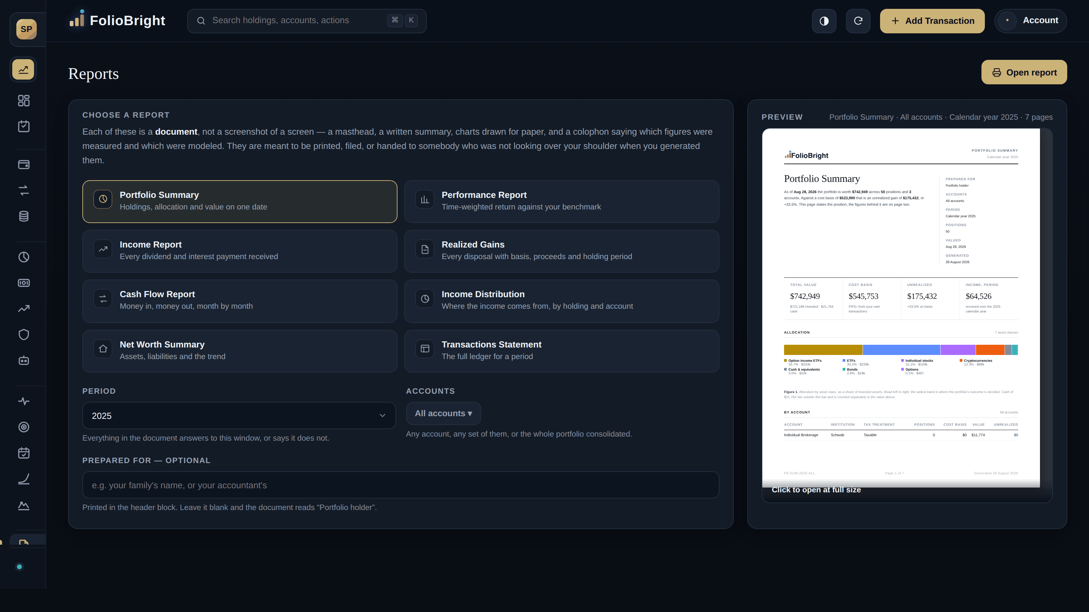Open the area chart sidebar icon
This screenshot has height=612, width=1089.
(24, 506)
